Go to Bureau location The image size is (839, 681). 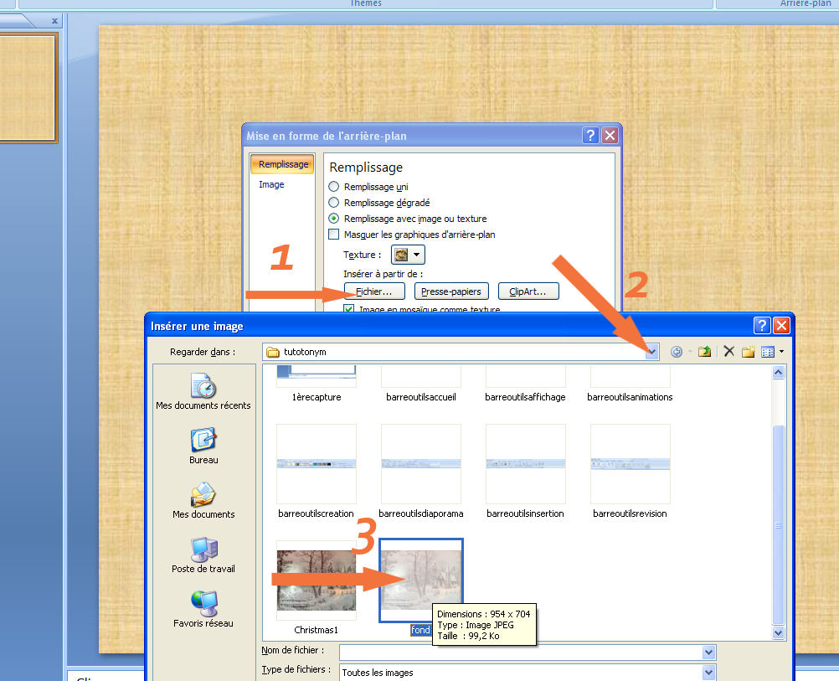click(x=203, y=446)
